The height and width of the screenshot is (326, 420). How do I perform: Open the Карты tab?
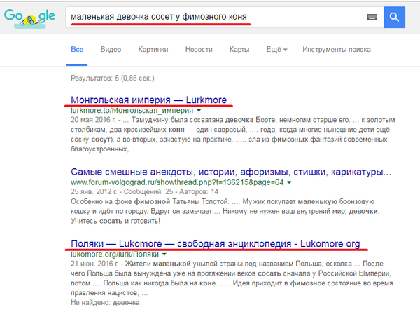pyautogui.click(x=239, y=50)
